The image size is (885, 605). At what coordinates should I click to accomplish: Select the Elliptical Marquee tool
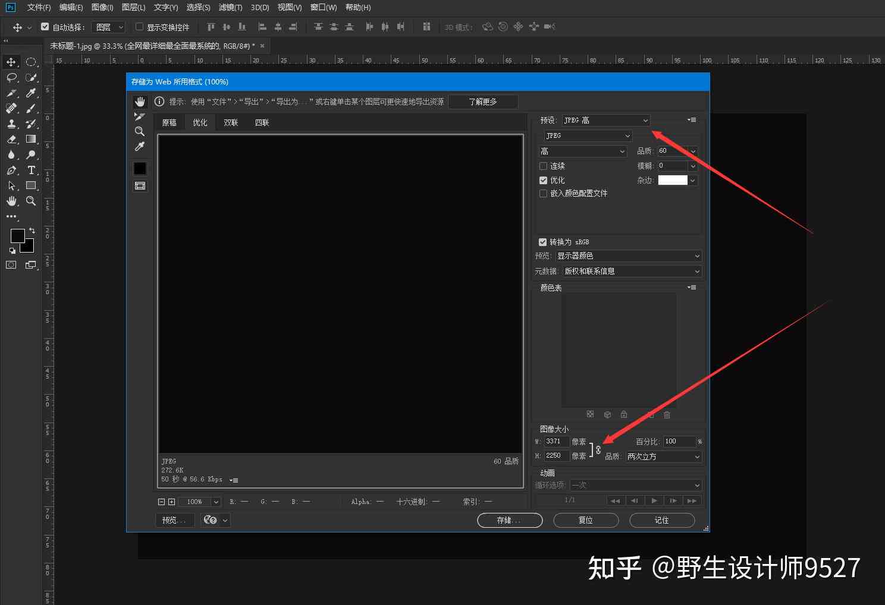point(31,62)
